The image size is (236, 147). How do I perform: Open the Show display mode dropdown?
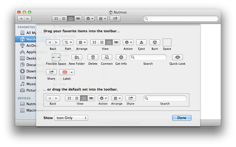pos(71,118)
